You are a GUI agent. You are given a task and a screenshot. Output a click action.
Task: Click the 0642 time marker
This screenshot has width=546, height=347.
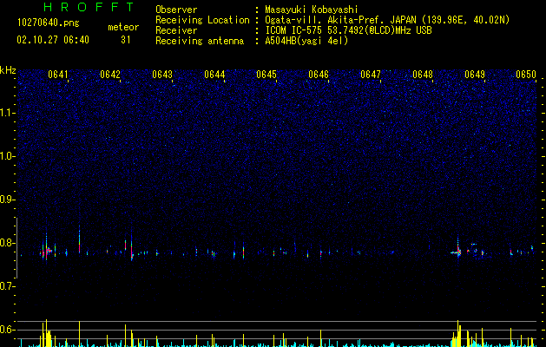coord(110,75)
